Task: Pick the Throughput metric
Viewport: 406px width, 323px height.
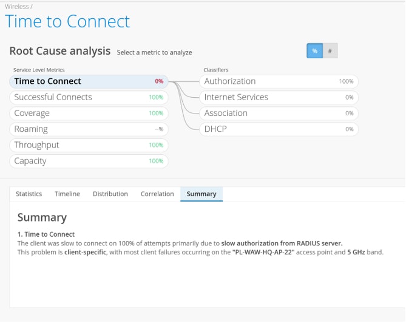Action: coord(89,145)
